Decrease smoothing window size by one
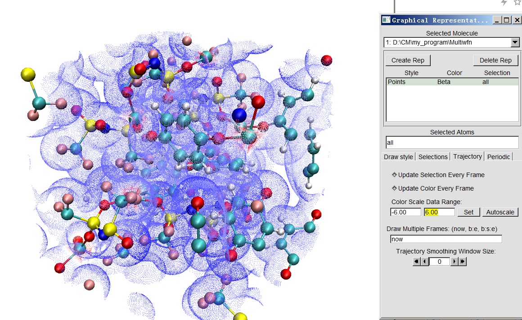The width and height of the screenshot is (522, 320). coord(425,262)
